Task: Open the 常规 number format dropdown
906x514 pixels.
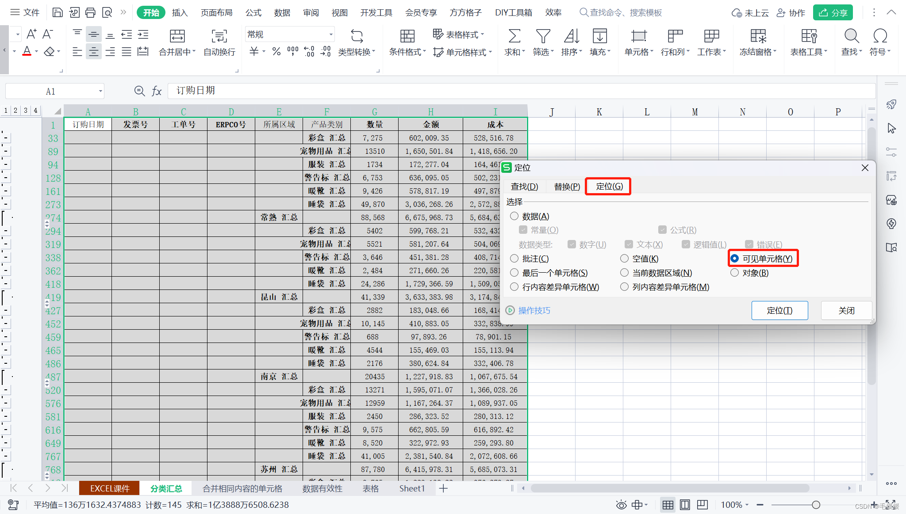Action: (x=331, y=34)
